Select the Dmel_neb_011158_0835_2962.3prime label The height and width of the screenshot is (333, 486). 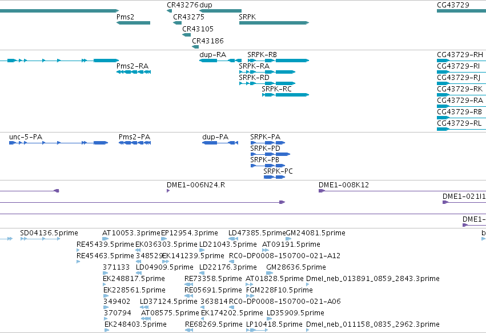click(x=373, y=324)
